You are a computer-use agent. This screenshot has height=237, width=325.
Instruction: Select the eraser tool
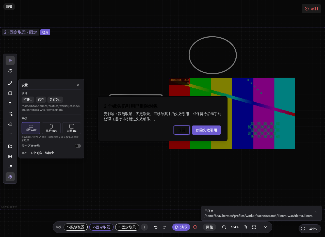tap(10, 124)
